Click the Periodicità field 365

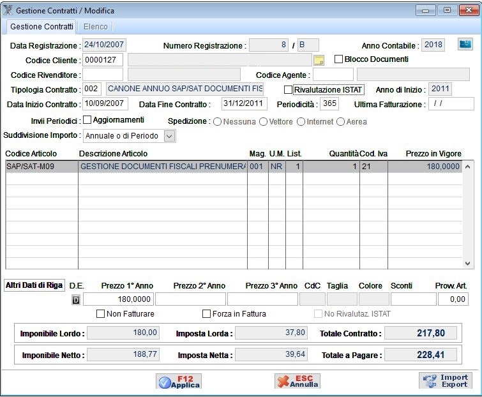[329, 103]
